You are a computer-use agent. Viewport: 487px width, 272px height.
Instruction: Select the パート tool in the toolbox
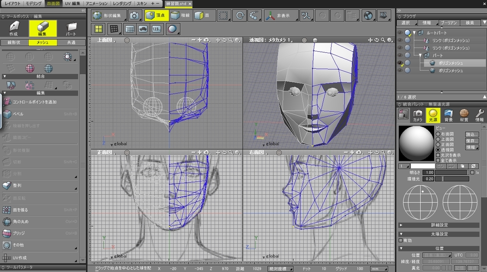pyautogui.click(x=71, y=29)
